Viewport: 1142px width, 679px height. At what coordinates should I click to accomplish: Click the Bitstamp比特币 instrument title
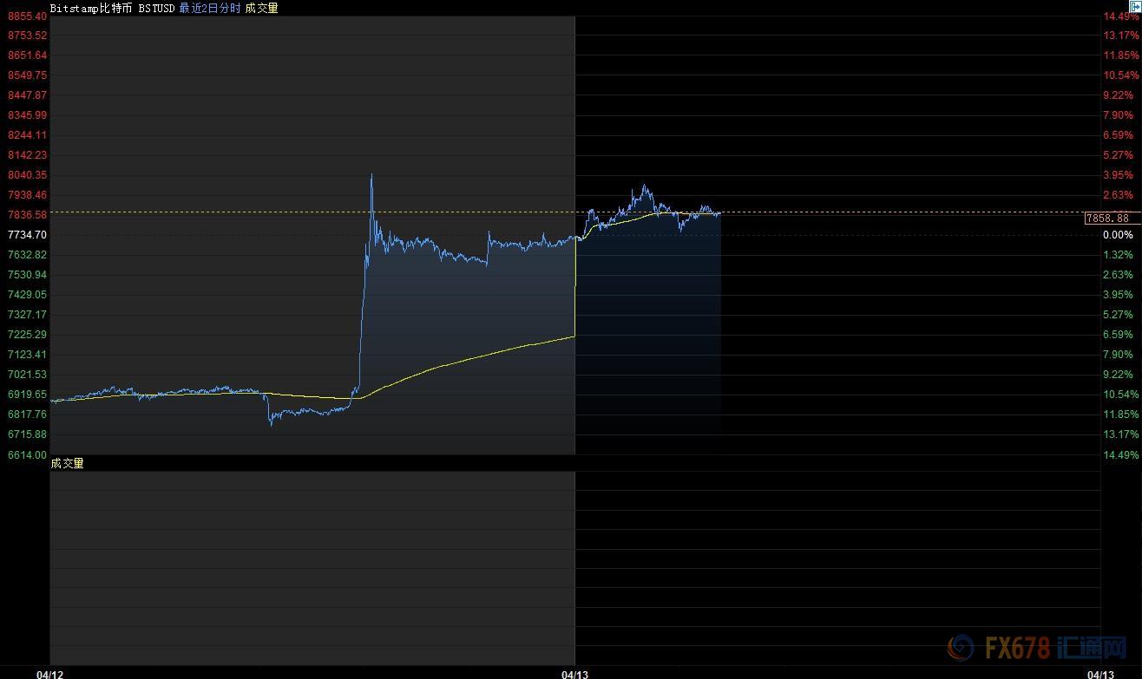[91, 8]
